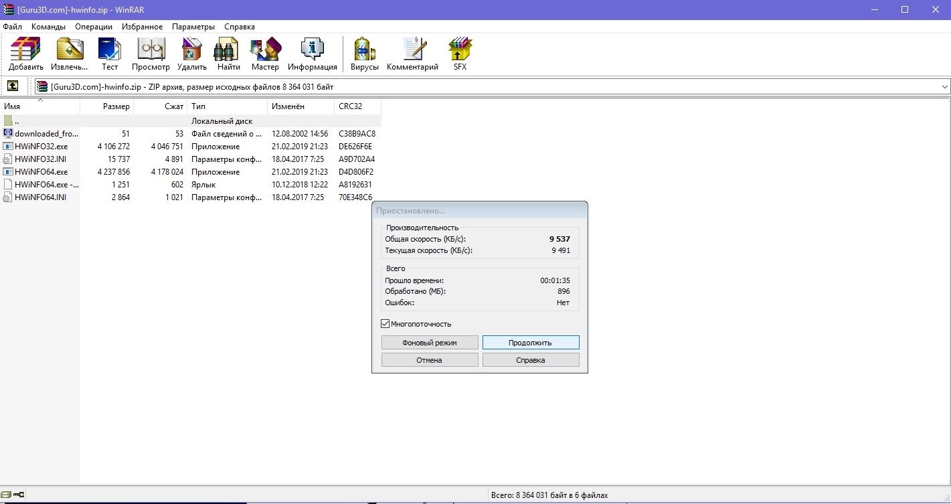Image resolution: width=951 pixels, height=504 pixels.
Task: Open the Избранное menu
Action: 143,27
